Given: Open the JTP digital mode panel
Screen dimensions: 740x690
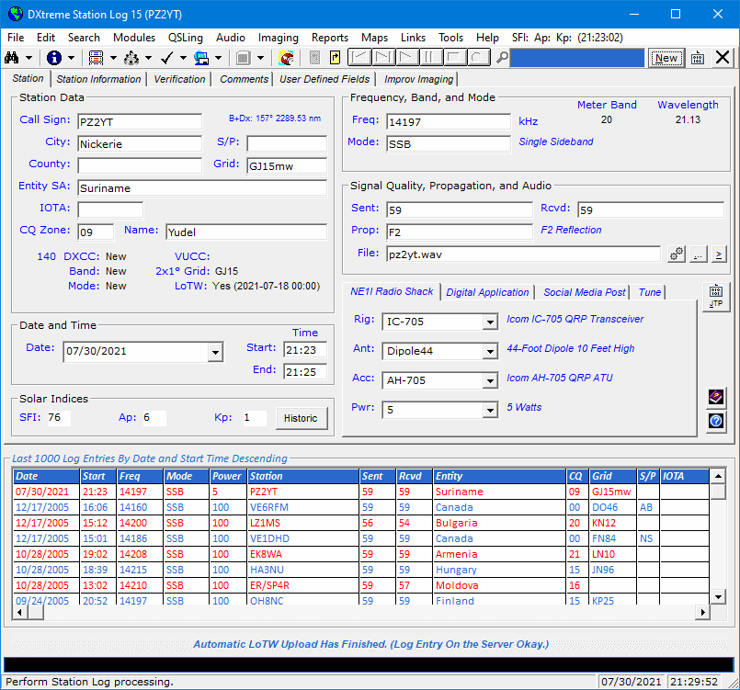Looking at the screenshot, I should click(716, 296).
